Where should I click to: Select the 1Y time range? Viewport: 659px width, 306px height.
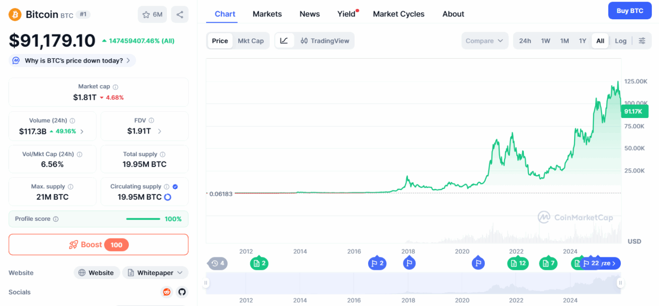pos(582,41)
